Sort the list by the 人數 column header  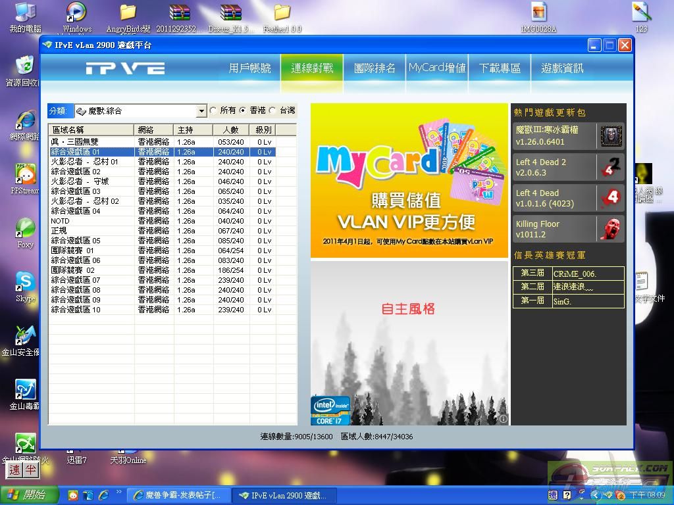point(230,130)
